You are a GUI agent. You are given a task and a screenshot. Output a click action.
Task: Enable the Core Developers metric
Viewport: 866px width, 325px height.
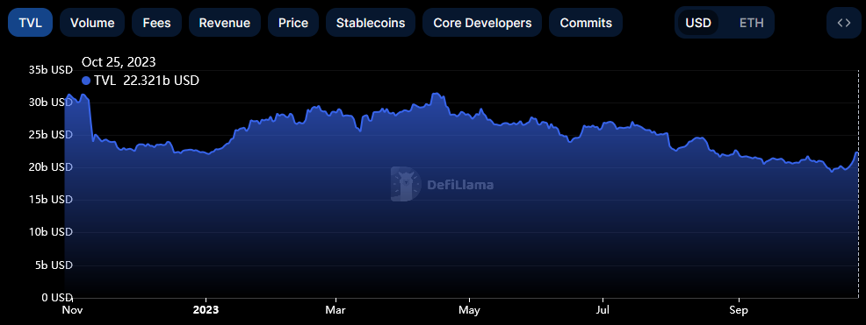point(482,23)
